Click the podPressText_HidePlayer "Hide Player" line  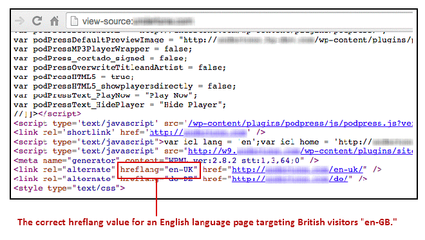pos(120,105)
